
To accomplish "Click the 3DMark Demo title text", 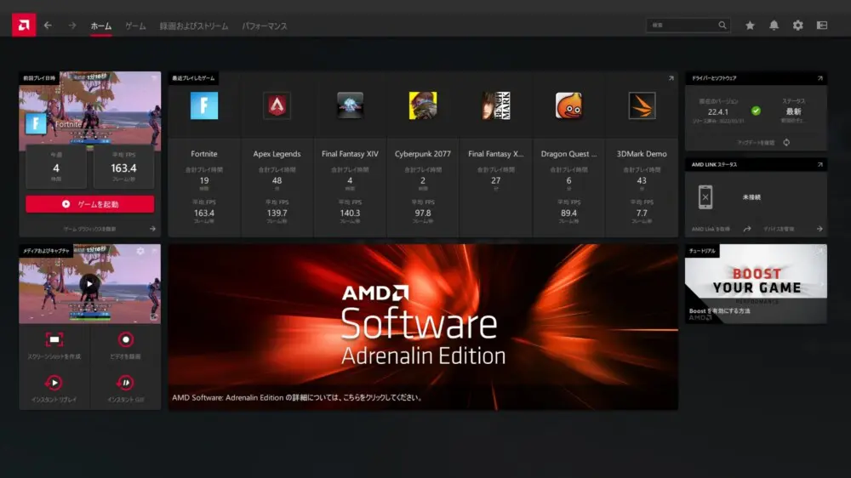I will 642,154.
